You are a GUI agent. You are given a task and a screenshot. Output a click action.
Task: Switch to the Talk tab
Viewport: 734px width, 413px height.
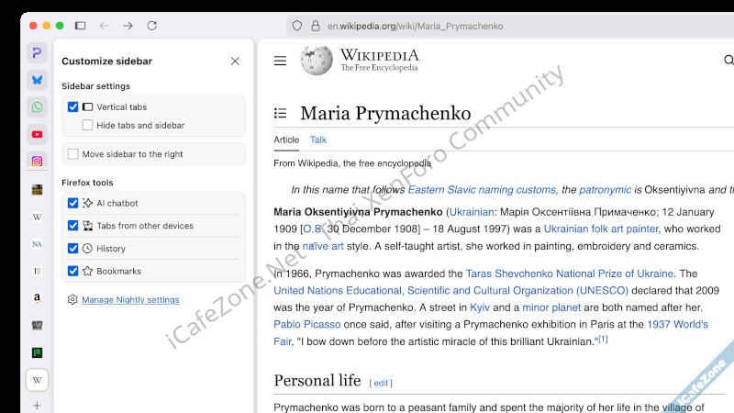317,140
